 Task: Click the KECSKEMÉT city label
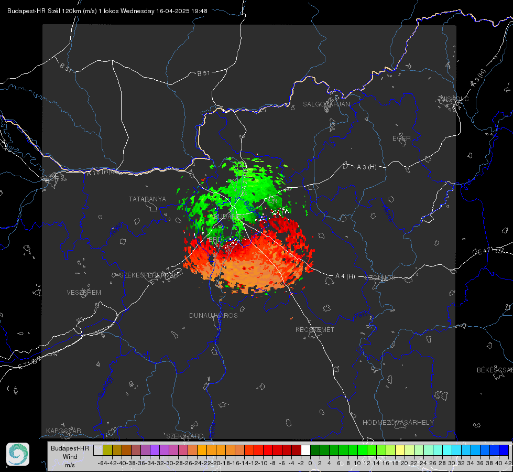click(315, 329)
